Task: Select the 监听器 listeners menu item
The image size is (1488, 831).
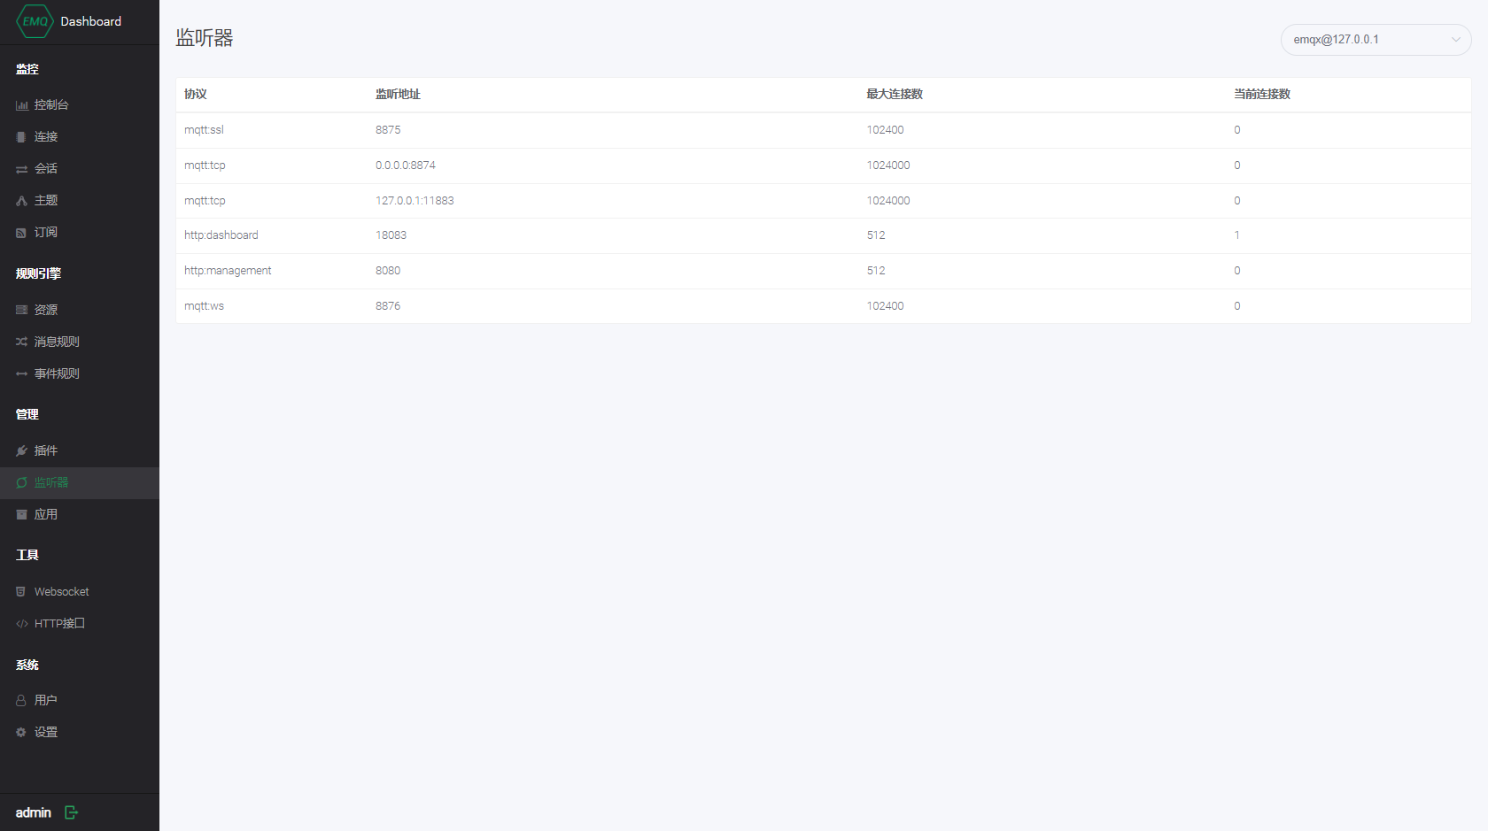Action: (50, 482)
